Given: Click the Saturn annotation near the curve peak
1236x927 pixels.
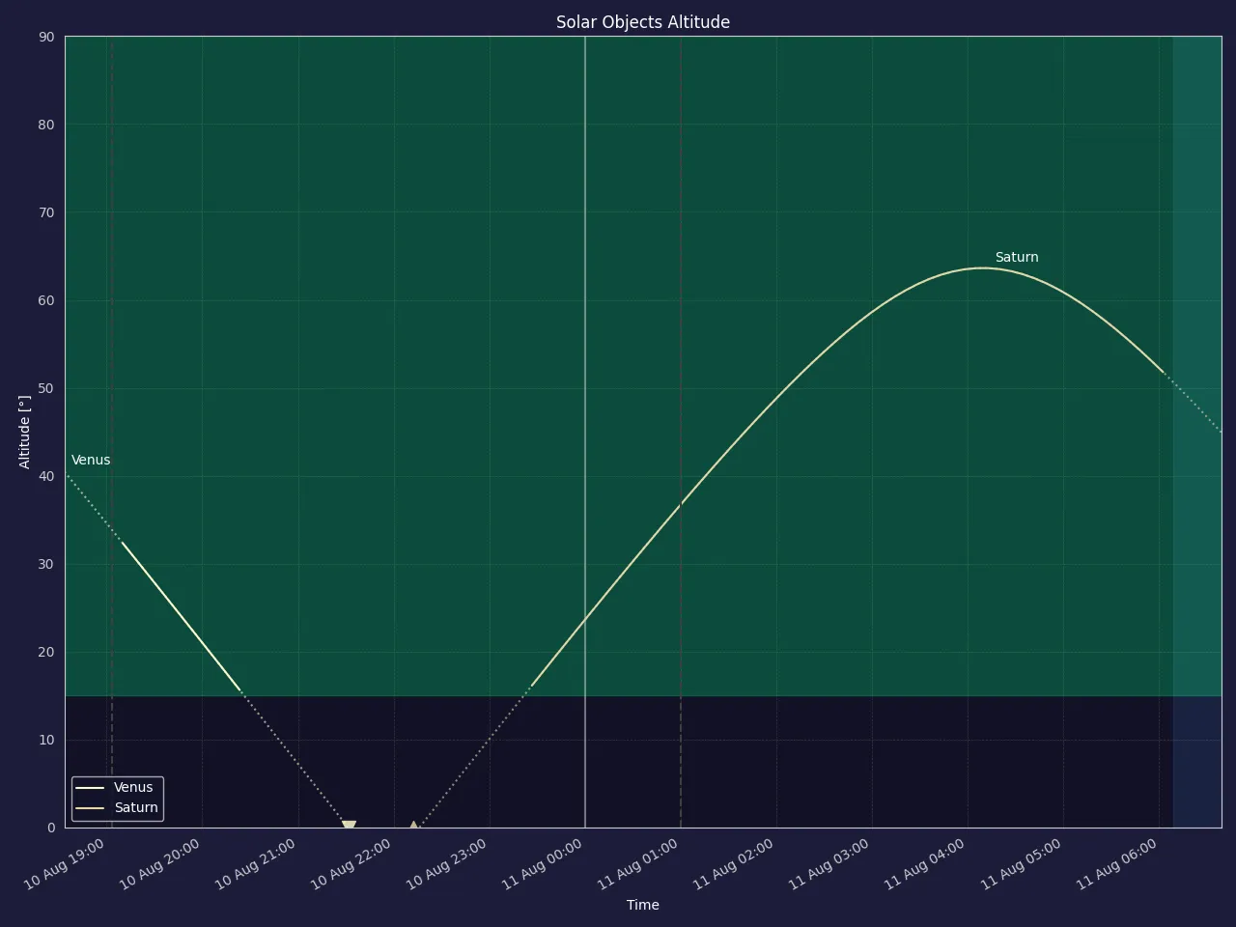Looking at the screenshot, I should pos(1017,258).
